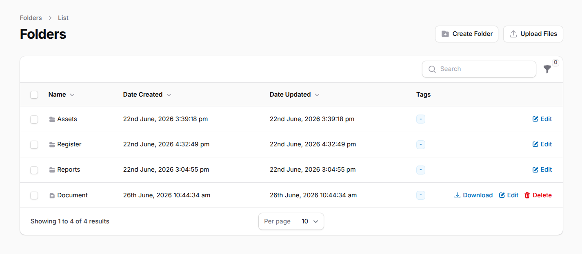Click 'Showing 1 to 4 of 4 results'
Viewport: 582px width, 254px height.
pyautogui.click(x=70, y=221)
